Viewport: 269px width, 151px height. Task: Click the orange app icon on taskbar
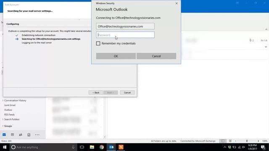[x=121, y=147]
